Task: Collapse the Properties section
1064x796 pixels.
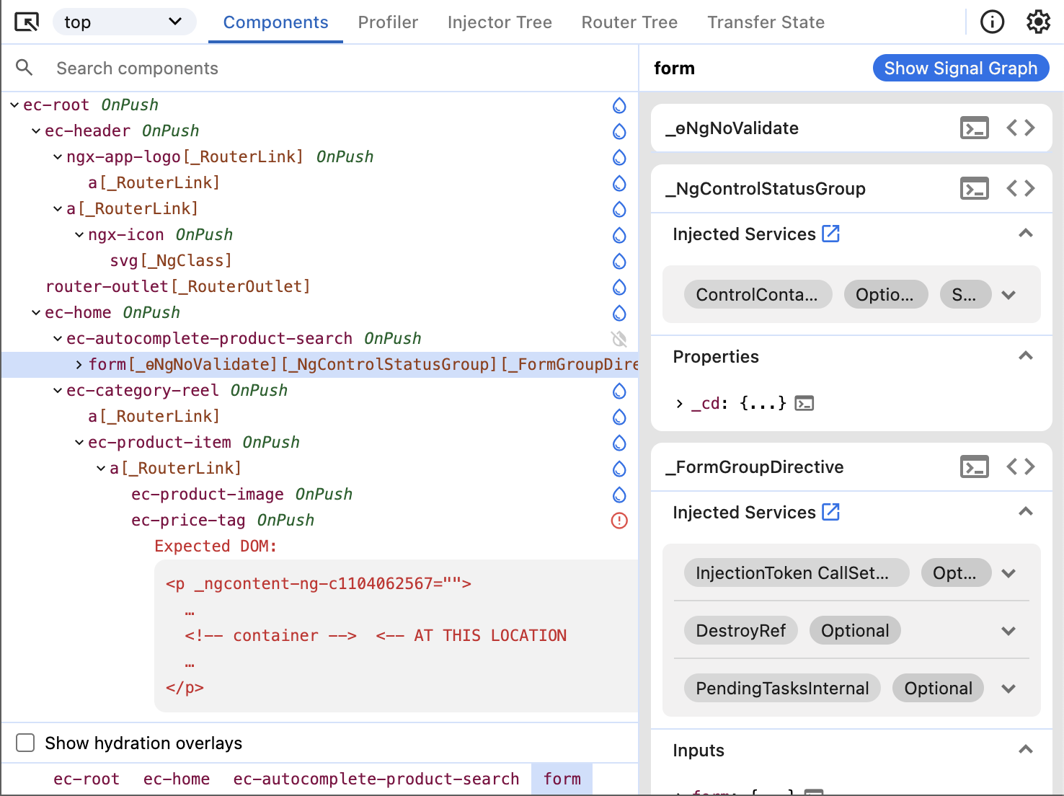Action: (x=1025, y=356)
